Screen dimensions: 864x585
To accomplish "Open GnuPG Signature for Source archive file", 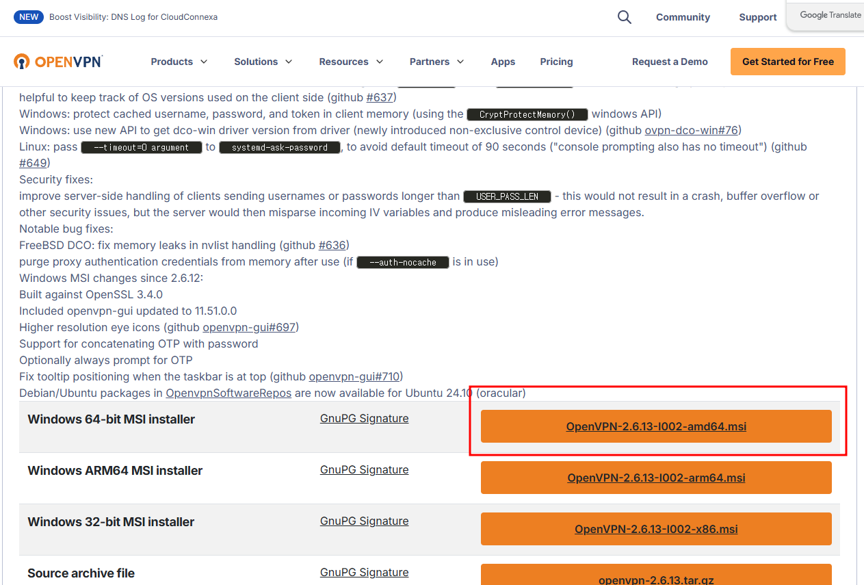I will pos(364,572).
